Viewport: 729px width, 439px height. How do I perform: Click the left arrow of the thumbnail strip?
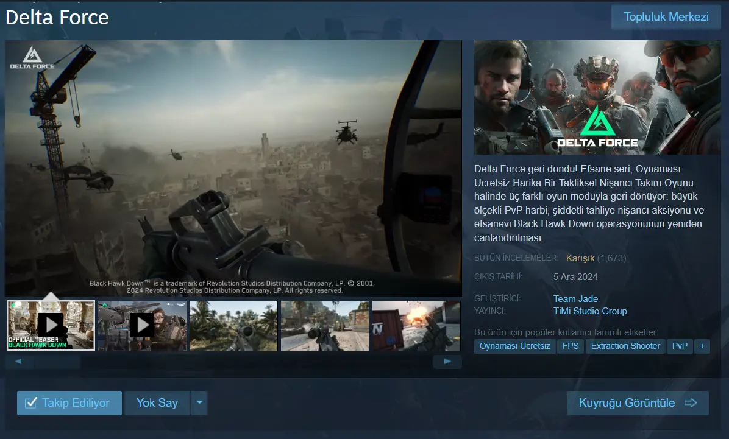click(x=19, y=362)
